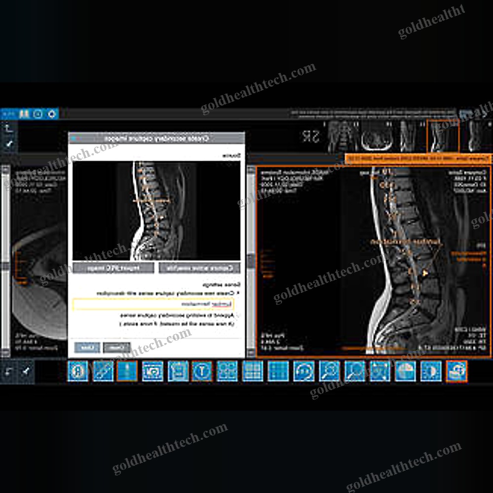Screen dimensions: 493x493
Task: Click the gray button in the dialog footer
Action: (x=117, y=348)
